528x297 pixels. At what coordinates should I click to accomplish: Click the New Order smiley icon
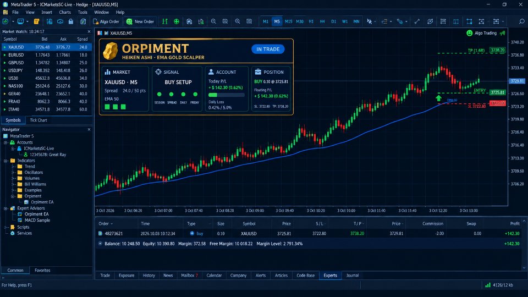coord(129,21)
